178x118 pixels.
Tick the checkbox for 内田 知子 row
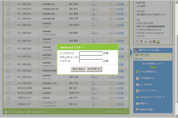8,104
